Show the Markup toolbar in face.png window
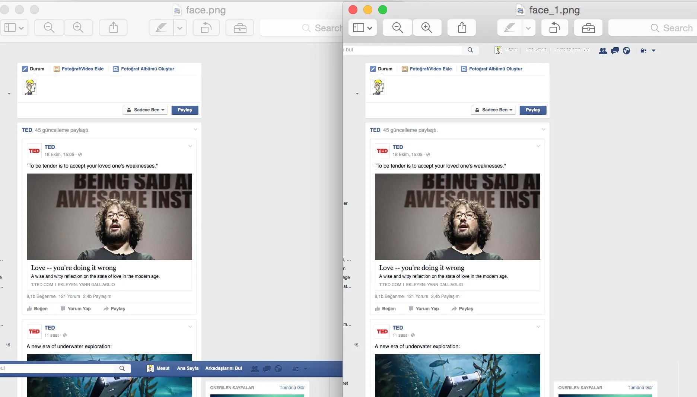The image size is (697, 397). click(x=240, y=28)
